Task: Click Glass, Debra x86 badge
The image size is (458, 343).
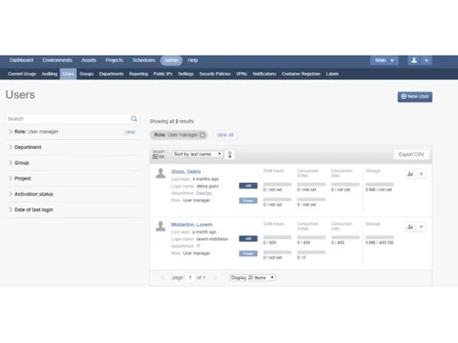Action: pyautogui.click(x=248, y=186)
